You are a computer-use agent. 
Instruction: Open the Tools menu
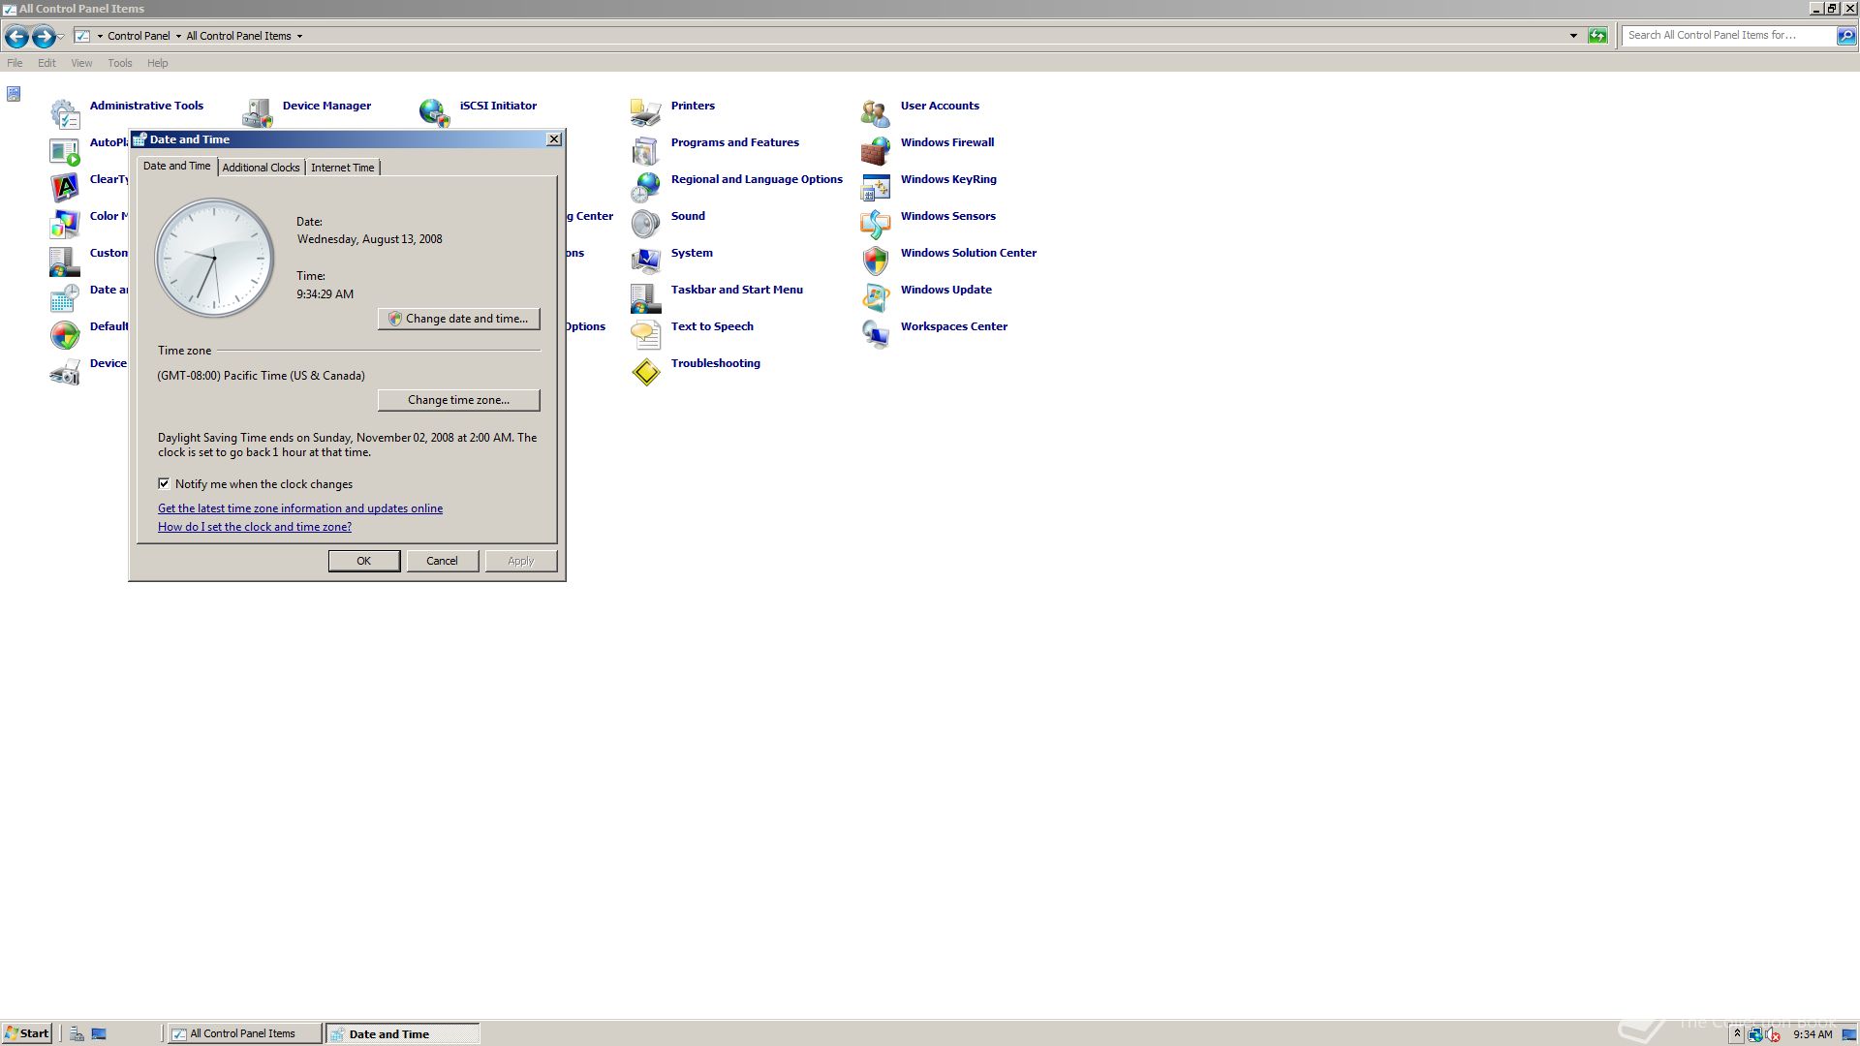coord(120,63)
